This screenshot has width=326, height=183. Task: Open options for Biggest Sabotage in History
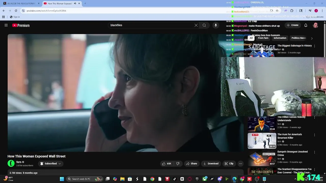(x=315, y=46)
